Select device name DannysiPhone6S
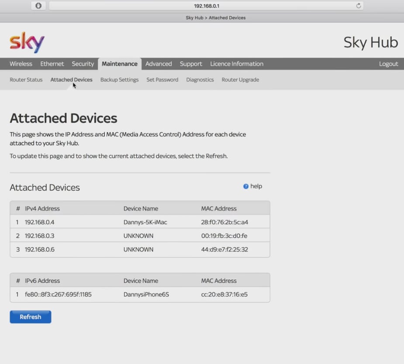The height and width of the screenshot is (364, 404). click(146, 295)
